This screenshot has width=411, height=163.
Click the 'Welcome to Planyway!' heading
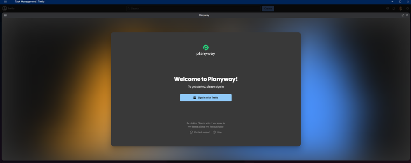206,79
